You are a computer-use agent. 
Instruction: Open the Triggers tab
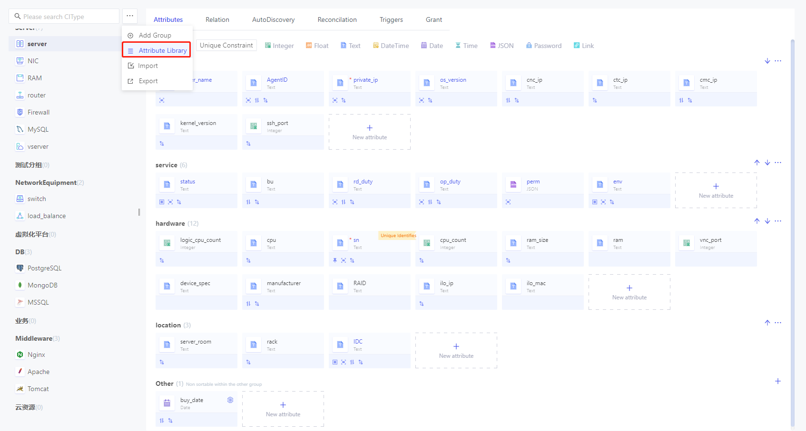tap(391, 19)
